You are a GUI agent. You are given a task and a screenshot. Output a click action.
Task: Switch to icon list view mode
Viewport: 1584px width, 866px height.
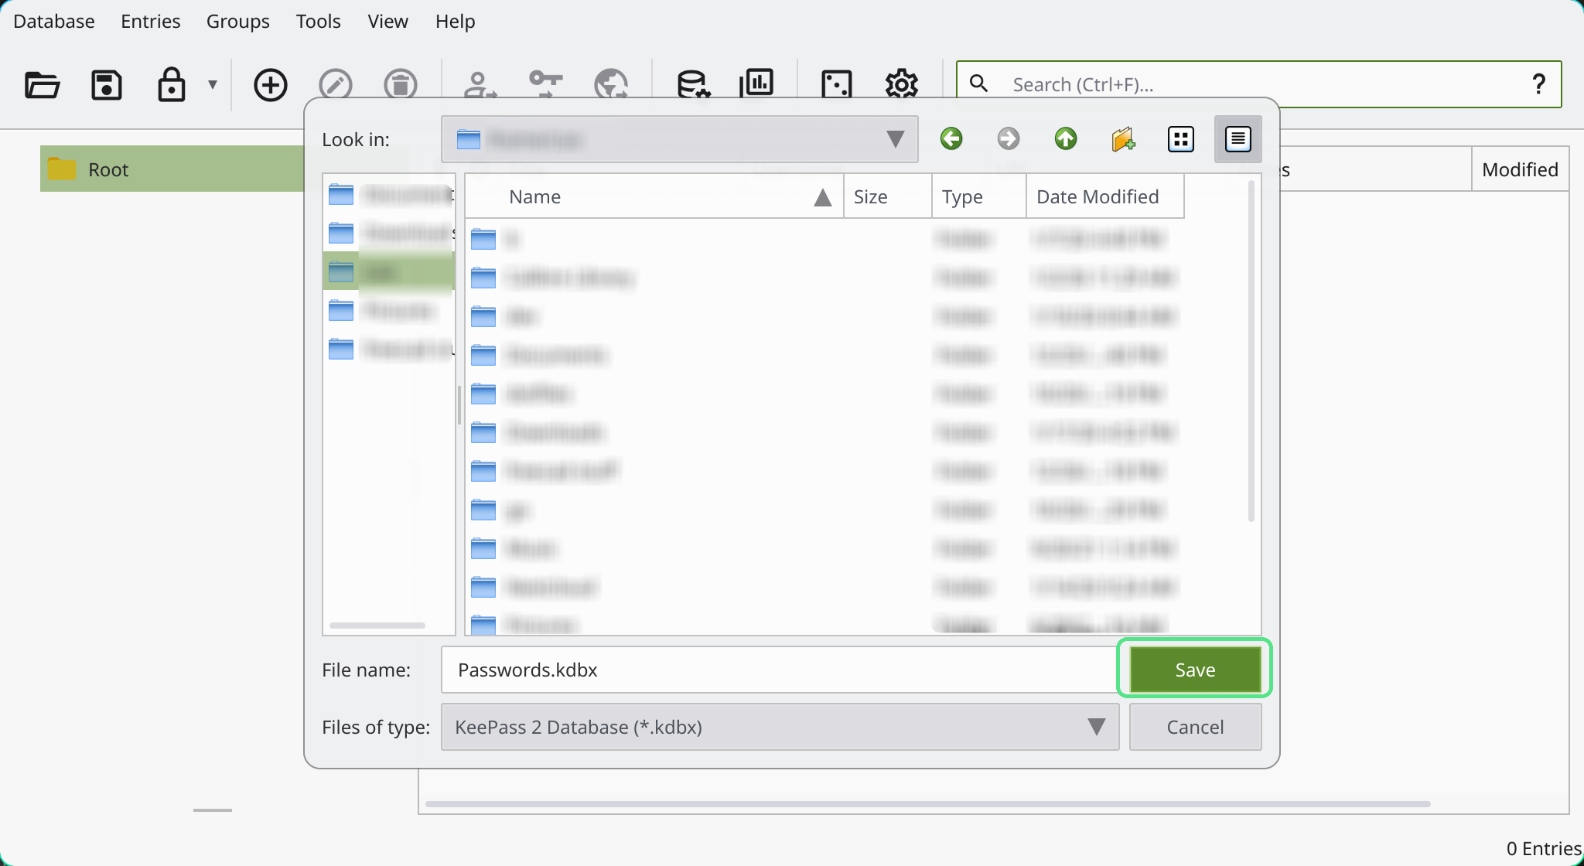click(1180, 139)
